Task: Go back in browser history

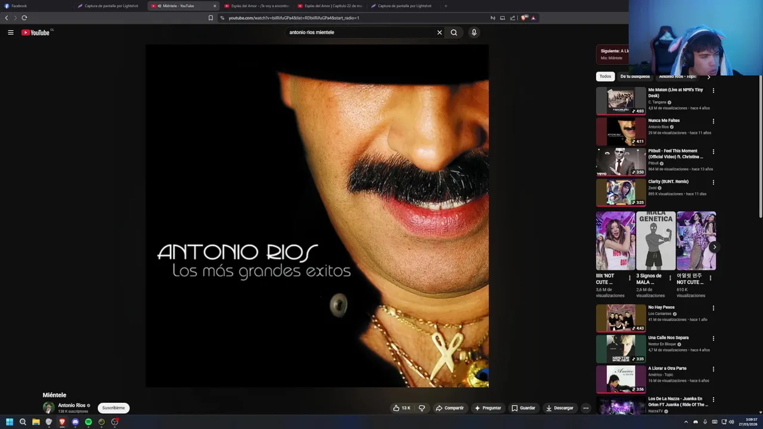Action: tap(7, 18)
